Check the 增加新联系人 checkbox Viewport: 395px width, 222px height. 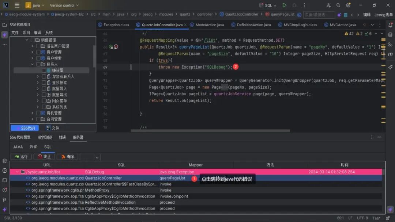[44, 76]
